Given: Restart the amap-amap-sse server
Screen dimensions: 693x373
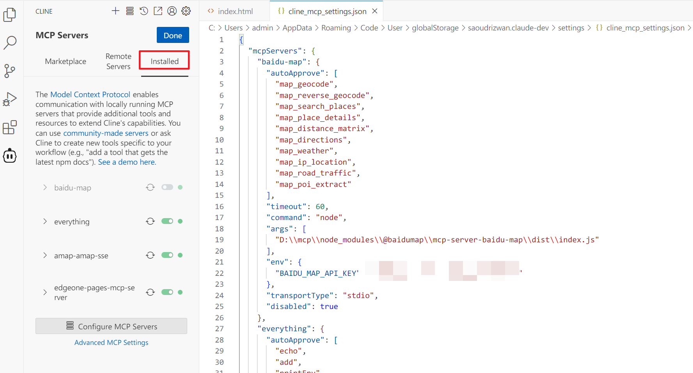Looking at the screenshot, I should click(150, 255).
